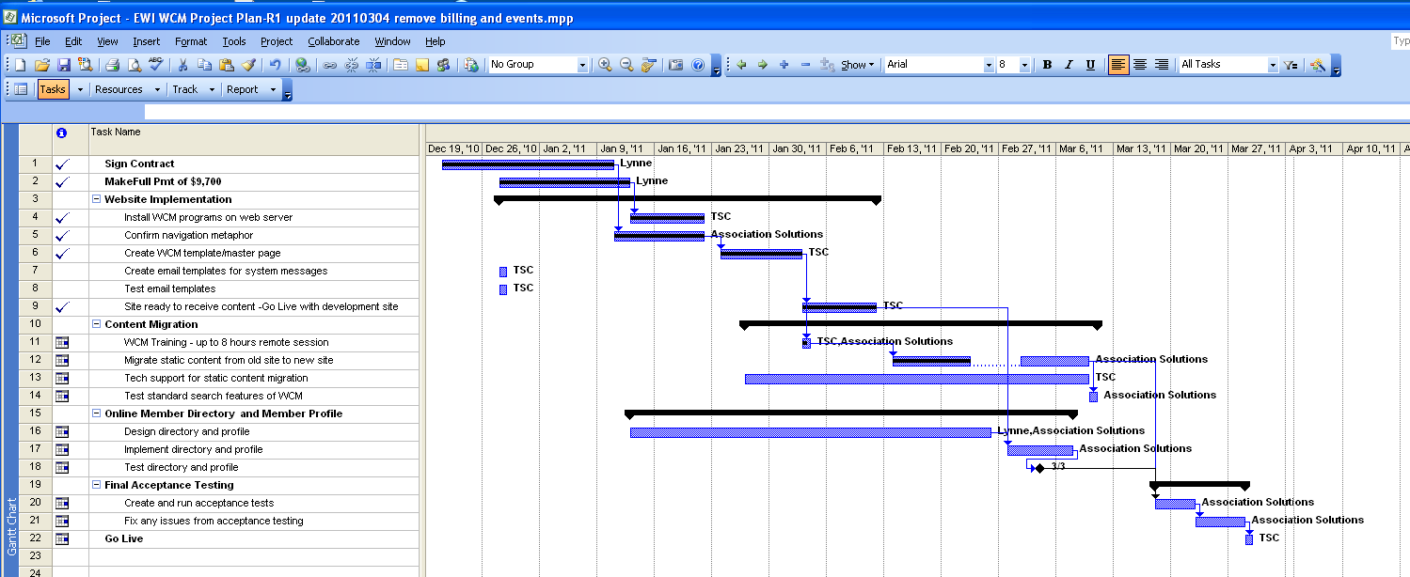Open the Project menu
Screen dimensions: 1410x577
[277, 41]
